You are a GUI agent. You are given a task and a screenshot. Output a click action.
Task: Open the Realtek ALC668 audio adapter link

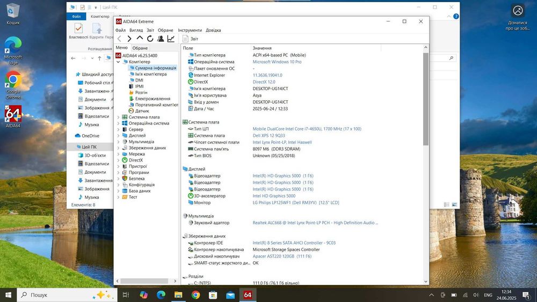315,223
